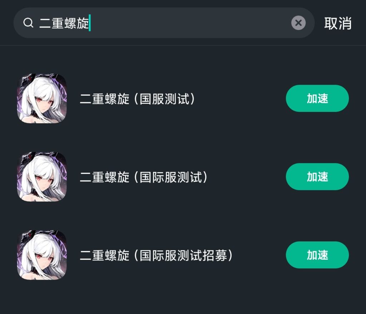Open the 二重螺旋 (国际服测试招募) game icon
The height and width of the screenshot is (314, 366).
[x=42, y=255]
